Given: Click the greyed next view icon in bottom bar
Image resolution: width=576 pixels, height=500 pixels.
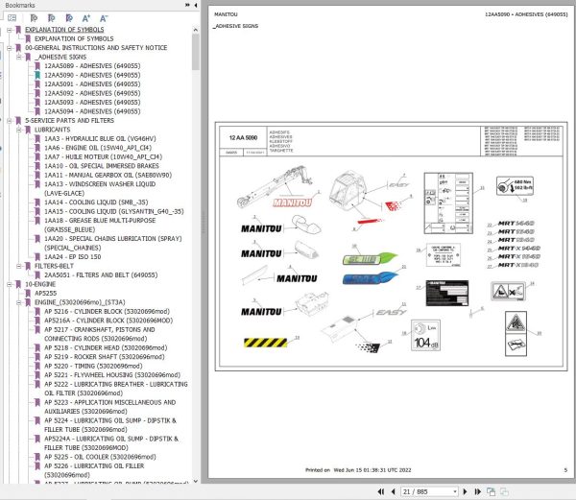Looking at the screenshot, I should [504, 491].
